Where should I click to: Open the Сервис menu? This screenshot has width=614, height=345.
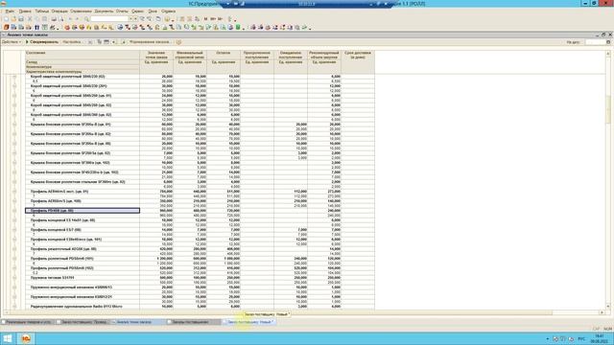tap(137, 11)
